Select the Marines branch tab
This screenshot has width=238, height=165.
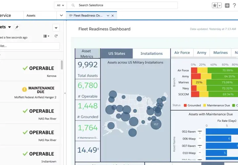(x=220, y=52)
